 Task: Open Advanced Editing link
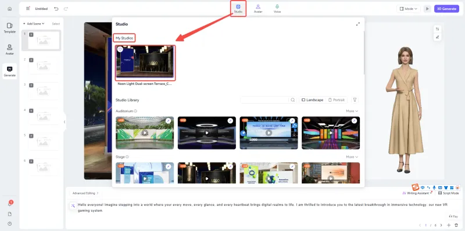(85, 193)
